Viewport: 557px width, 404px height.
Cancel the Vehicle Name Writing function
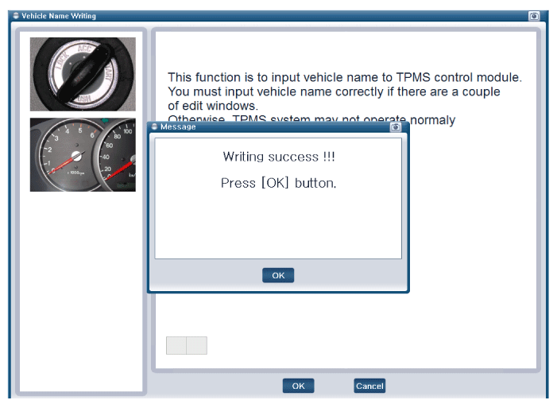[369, 386]
